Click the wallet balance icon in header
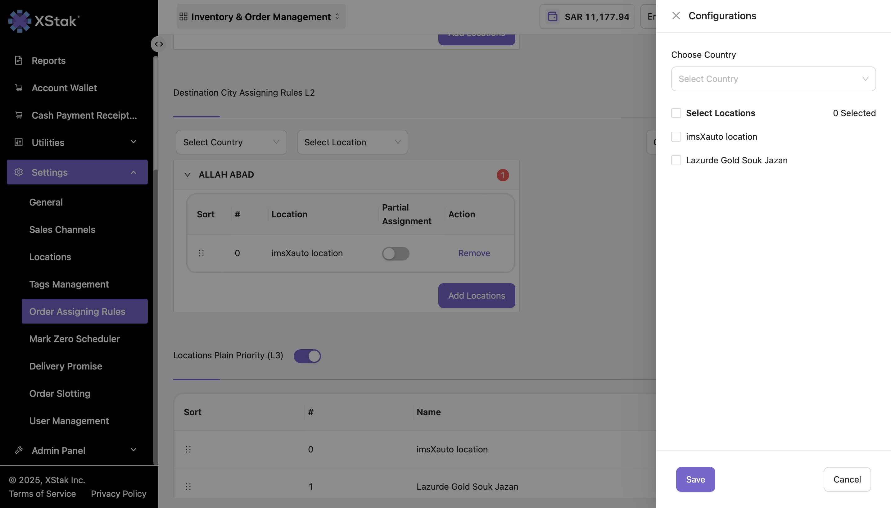Viewport: 891px width, 508px height. coord(552,16)
